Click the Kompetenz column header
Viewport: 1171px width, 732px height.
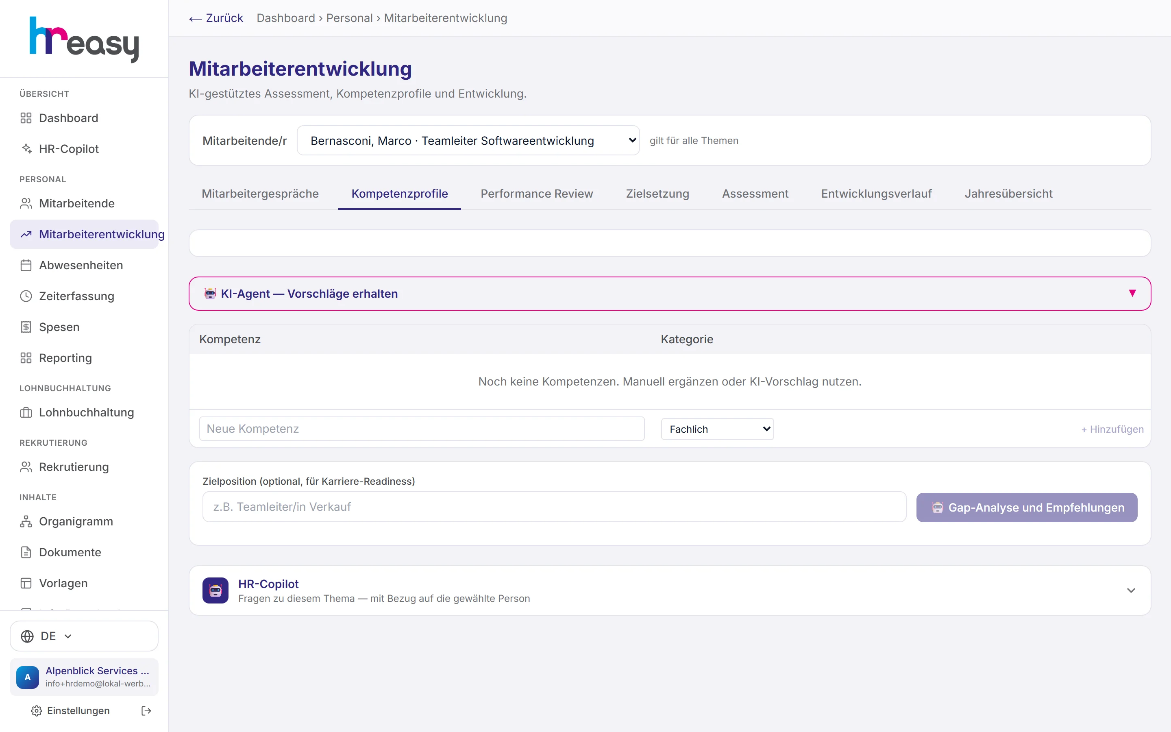click(230, 340)
